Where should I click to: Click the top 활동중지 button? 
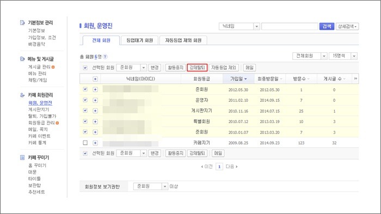click(x=175, y=68)
